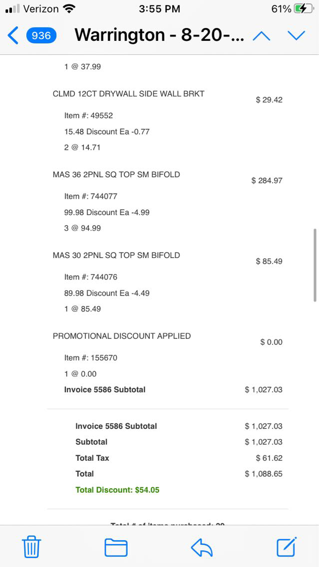Compose a new message with the pencil icon
Image resolution: width=319 pixels, height=567 pixels.
pos(287,547)
